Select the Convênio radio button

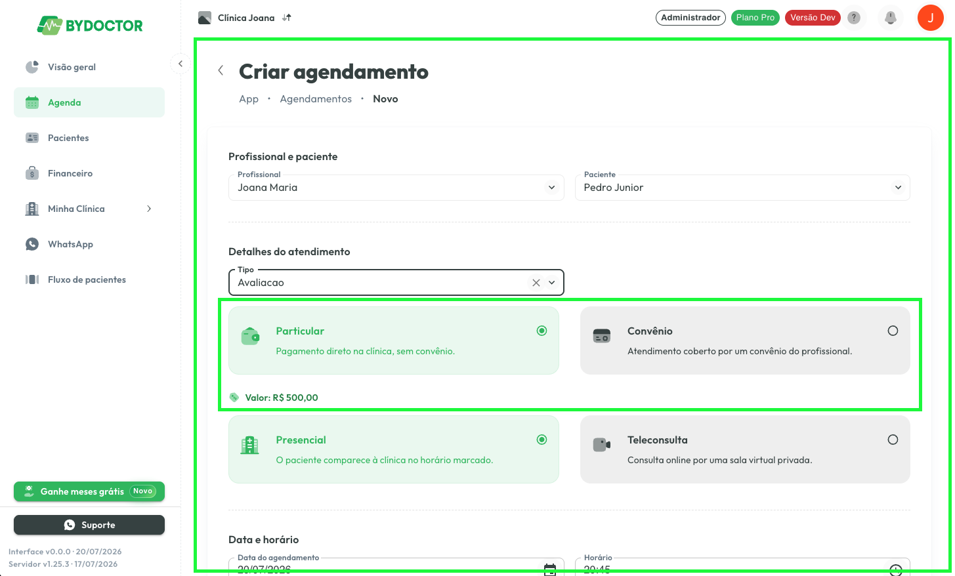click(x=893, y=331)
